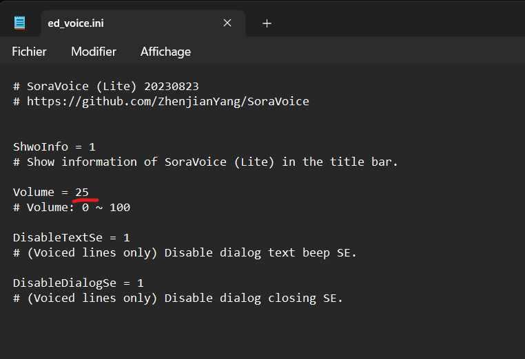
Task: Open the Modifier menu
Action: [94, 52]
